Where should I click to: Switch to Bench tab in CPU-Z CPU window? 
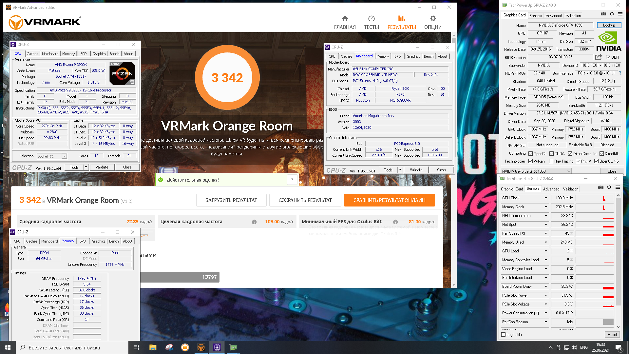(x=114, y=54)
